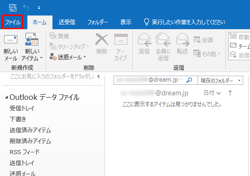The height and width of the screenshot is (176, 250).
Task: Collapse the Outlook データ ファイル tree
Action: [x=6, y=97]
